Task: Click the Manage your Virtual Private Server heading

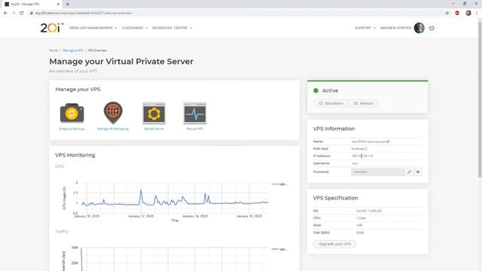Action: point(121,62)
